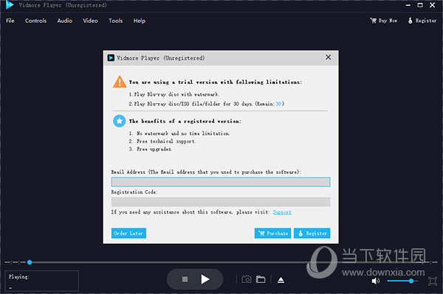Open the File menu
The width and height of the screenshot is (443, 294).
point(10,21)
